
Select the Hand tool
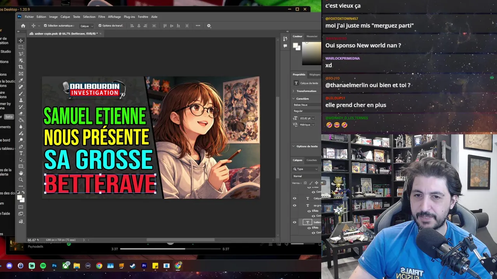coord(21,173)
